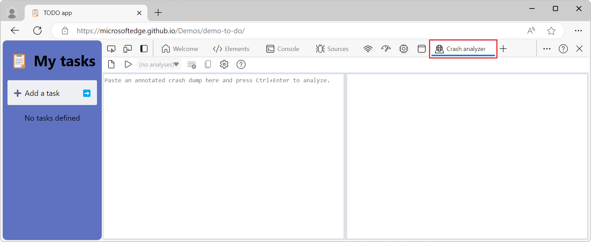
Task: Click the browser Refresh button
Action: (x=37, y=31)
